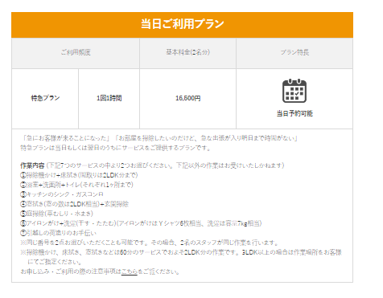Click the 16,500円 price cell
383x298 pixels.
pos(187,98)
